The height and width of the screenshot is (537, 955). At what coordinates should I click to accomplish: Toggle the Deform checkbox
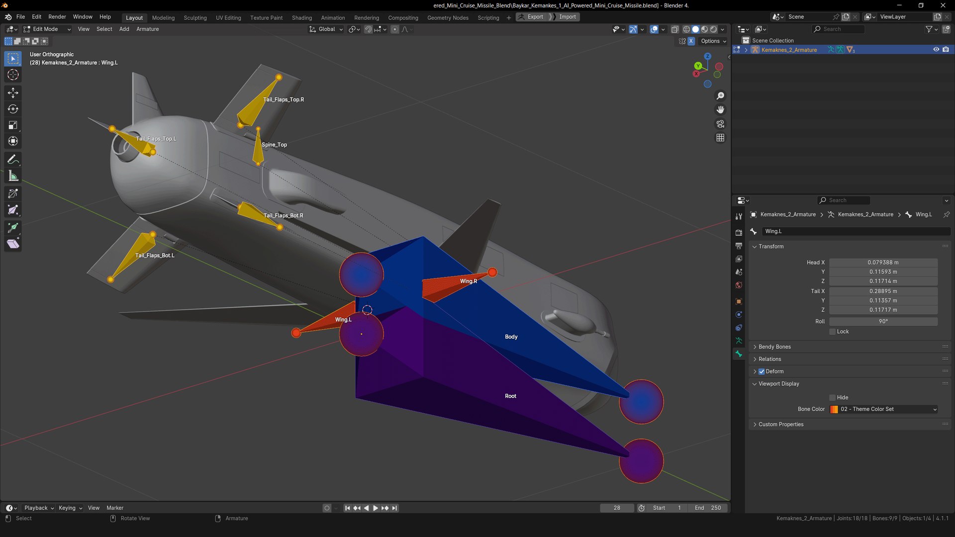pos(762,371)
